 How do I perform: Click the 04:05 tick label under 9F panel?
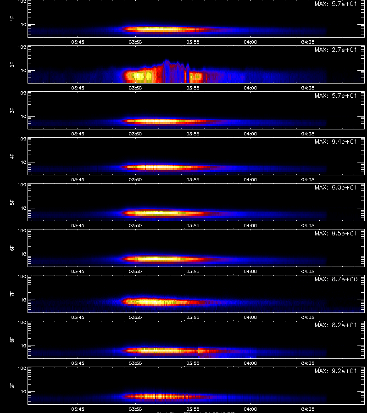coord(307,409)
